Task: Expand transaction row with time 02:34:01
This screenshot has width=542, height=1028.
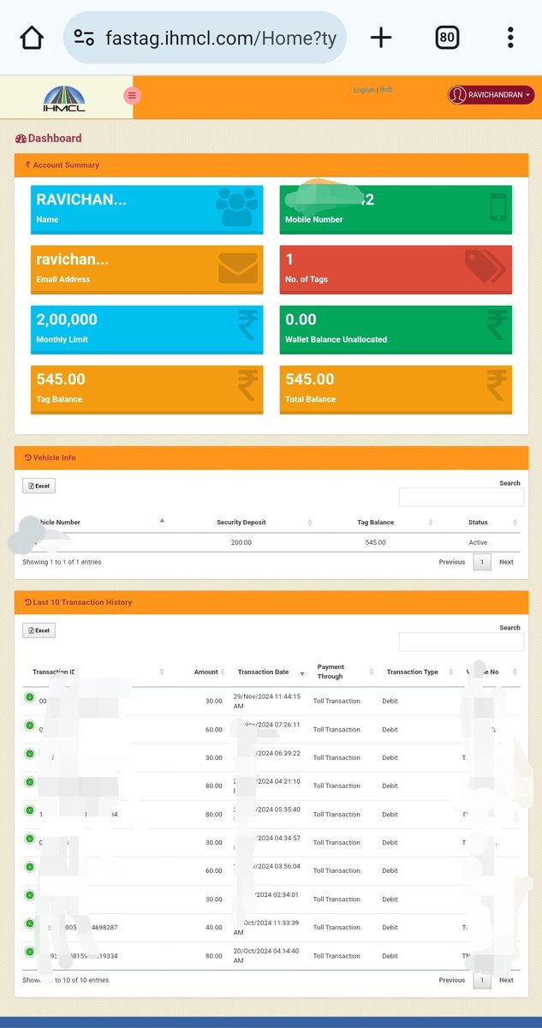Action: coord(29,895)
